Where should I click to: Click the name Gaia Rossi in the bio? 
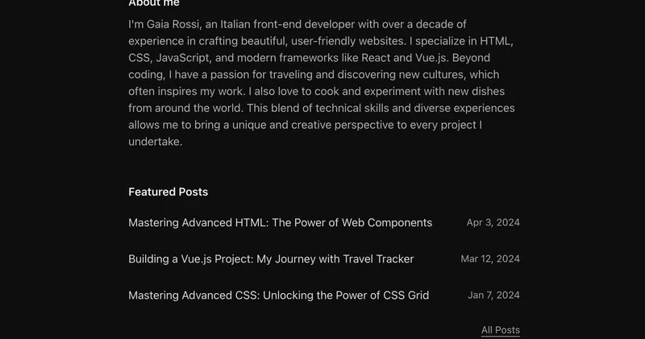pyautogui.click(x=175, y=25)
